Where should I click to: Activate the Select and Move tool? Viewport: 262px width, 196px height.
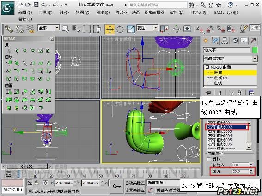tap(110, 29)
